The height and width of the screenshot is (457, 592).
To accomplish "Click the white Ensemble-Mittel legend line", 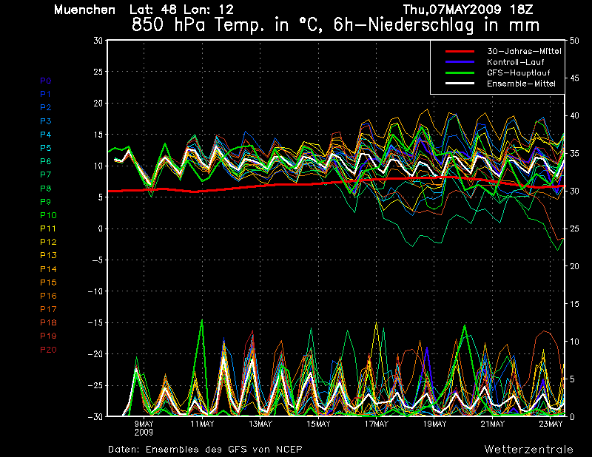I will [460, 84].
